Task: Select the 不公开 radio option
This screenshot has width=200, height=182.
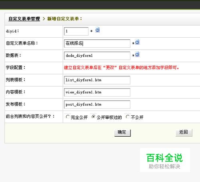Action: click(128, 117)
